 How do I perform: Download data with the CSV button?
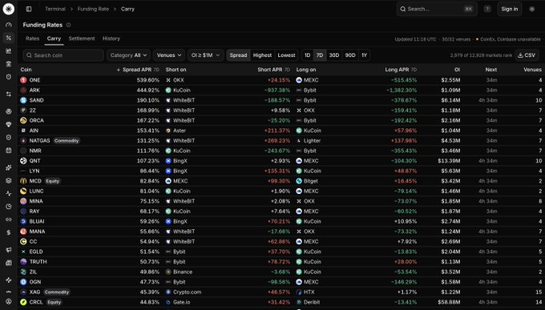[527, 55]
